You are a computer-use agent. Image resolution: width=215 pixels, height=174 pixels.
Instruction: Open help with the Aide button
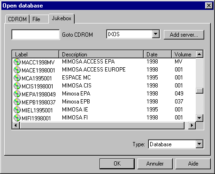click(x=193, y=164)
